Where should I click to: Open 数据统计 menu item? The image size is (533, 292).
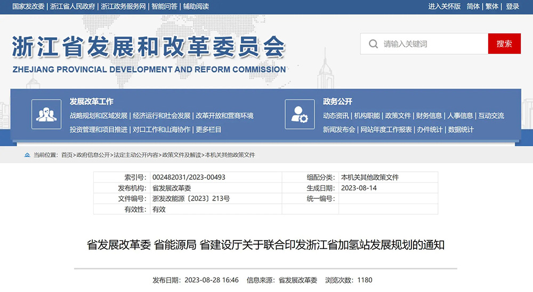pyautogui.click(x=461, y=130)
